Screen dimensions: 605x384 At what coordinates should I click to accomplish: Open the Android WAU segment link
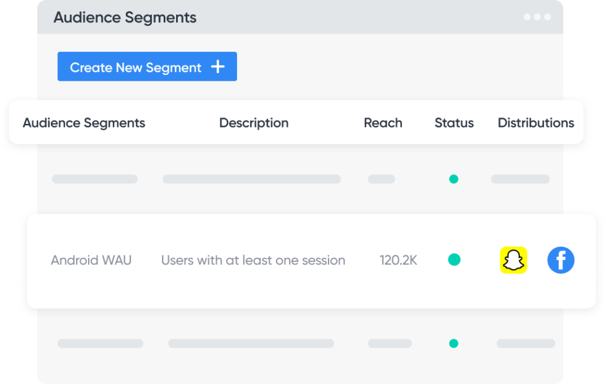(92, 260)
